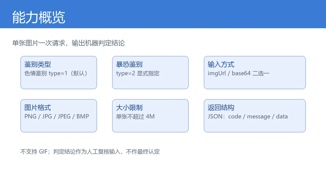Screen dimensions: 326x183
Task: Click the 暴恐鉴别 card heading
Action: coord(129,64)
